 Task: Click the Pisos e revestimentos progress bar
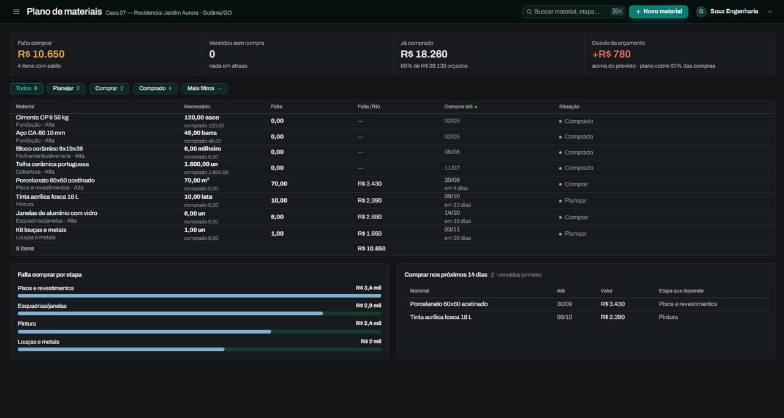200,296
